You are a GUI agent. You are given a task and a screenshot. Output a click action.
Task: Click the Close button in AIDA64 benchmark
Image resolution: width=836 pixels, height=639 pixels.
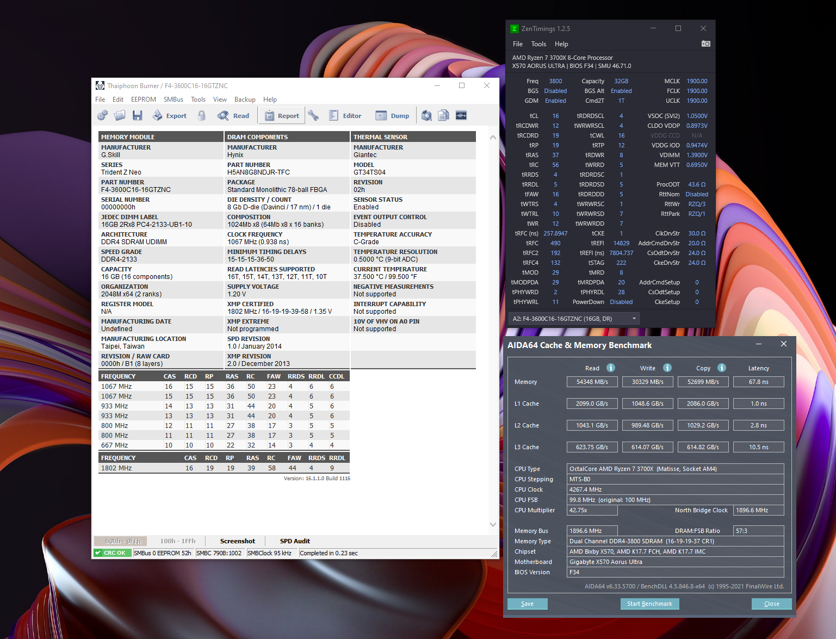pyautogui.click(x=771, y=604)
